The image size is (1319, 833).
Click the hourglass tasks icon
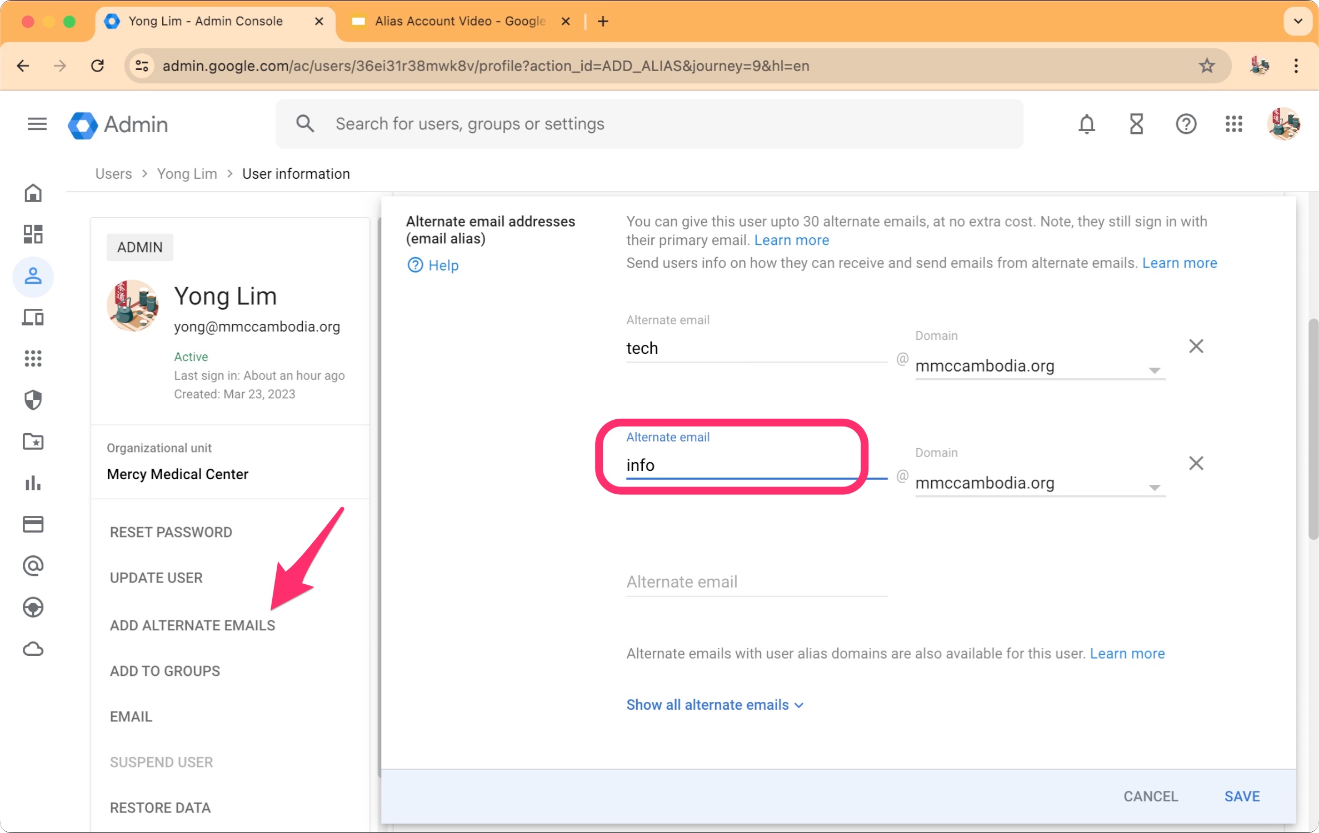pos(1136,124)
